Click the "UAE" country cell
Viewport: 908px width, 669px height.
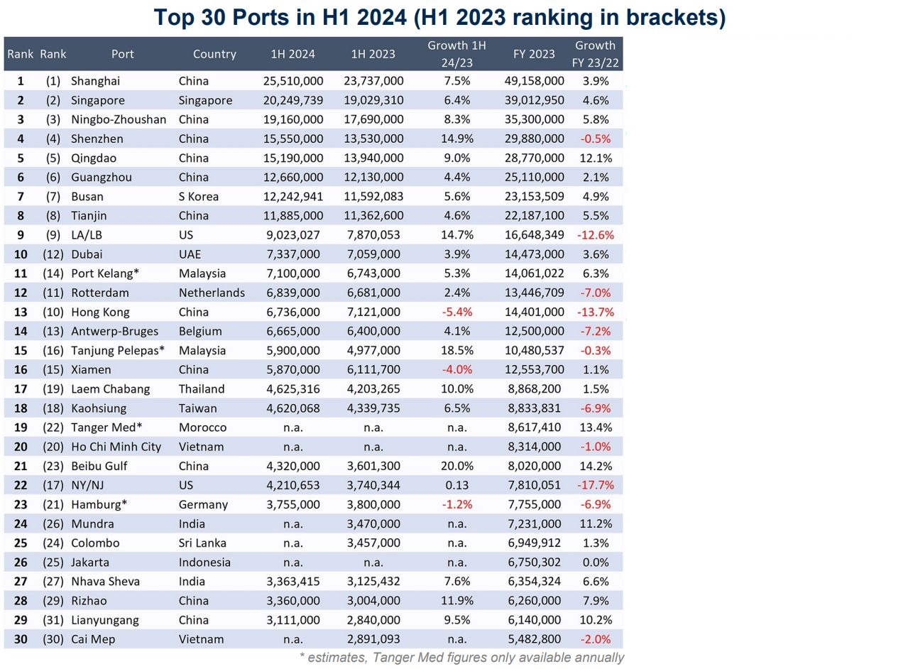click(x=190, y=254)
